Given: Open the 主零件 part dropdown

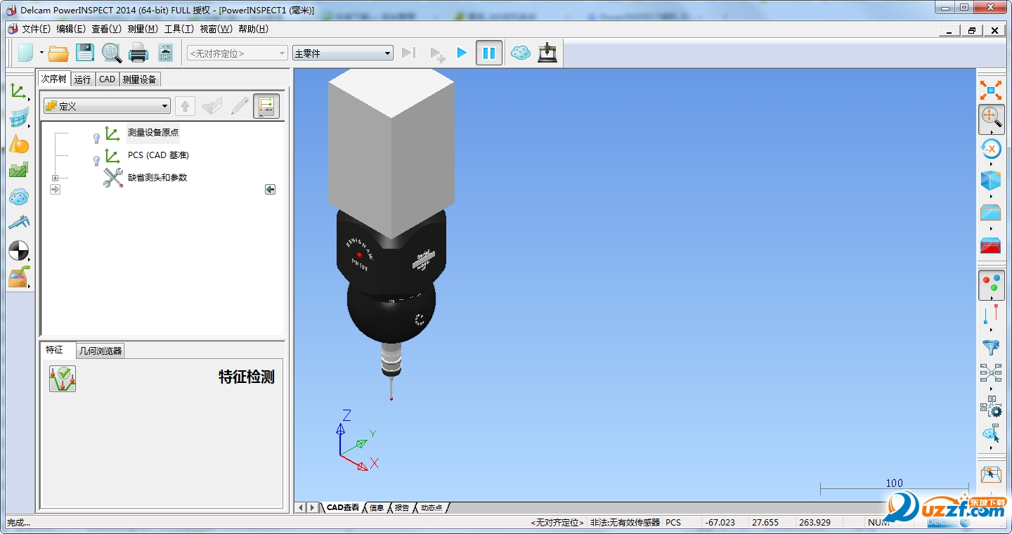Looking at the screenshot, I should pyautogui.click(x=343, y=53).
